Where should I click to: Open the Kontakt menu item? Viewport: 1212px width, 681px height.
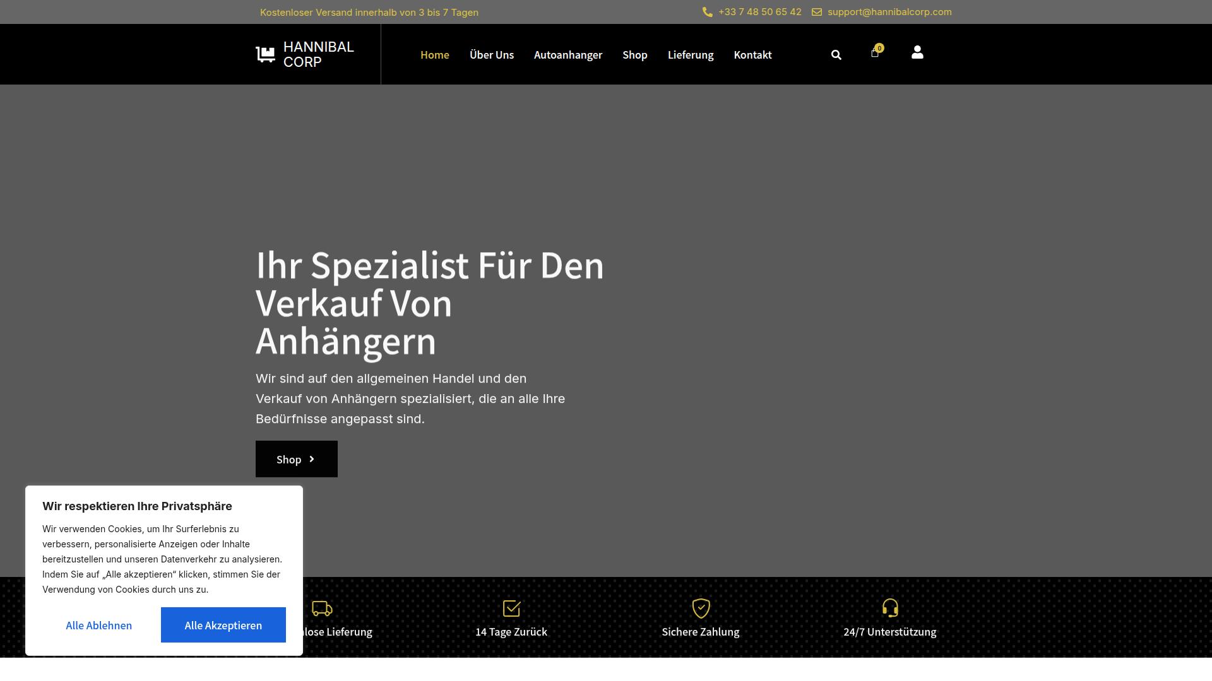point(752,55)
